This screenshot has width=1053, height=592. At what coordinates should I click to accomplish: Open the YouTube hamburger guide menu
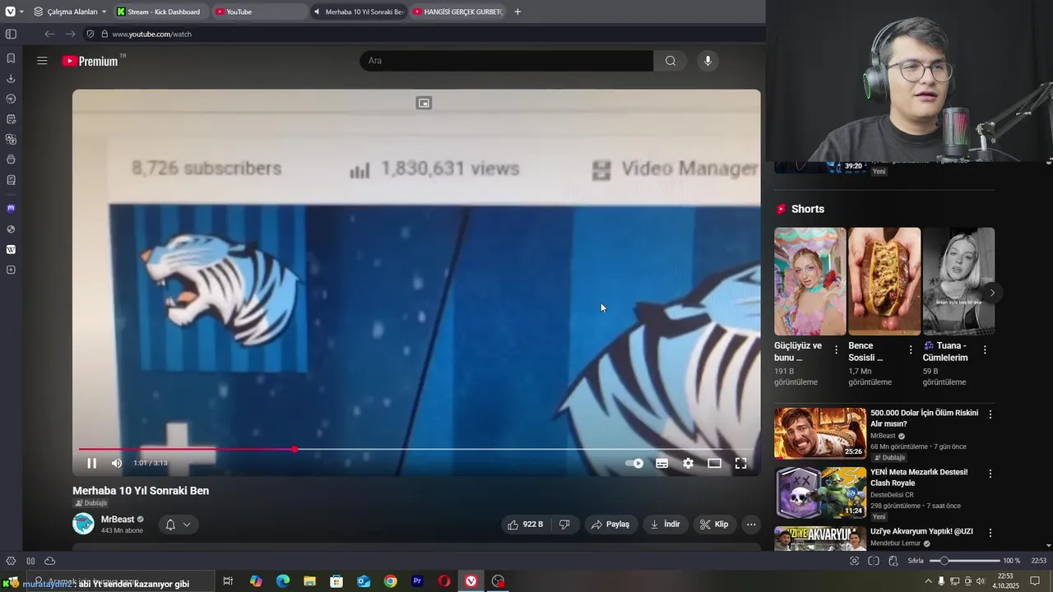coord(42,61)
